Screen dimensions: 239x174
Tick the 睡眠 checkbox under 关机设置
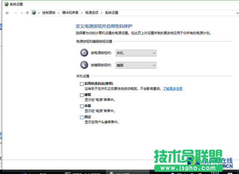(x=82, y=95)
